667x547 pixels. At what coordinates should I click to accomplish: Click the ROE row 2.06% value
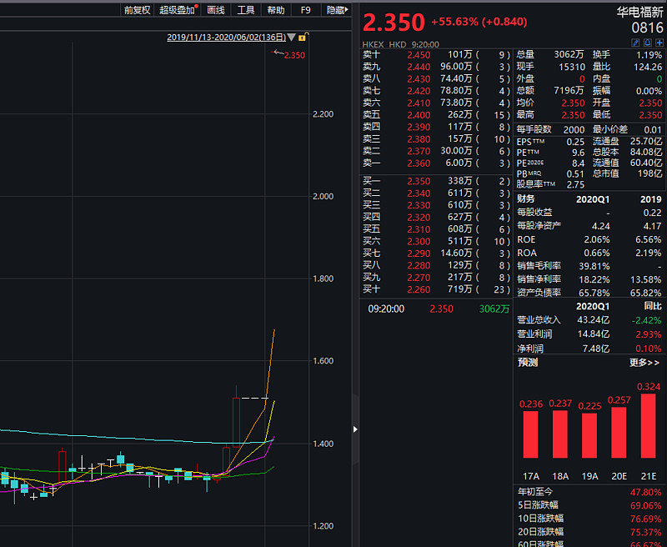597,239
